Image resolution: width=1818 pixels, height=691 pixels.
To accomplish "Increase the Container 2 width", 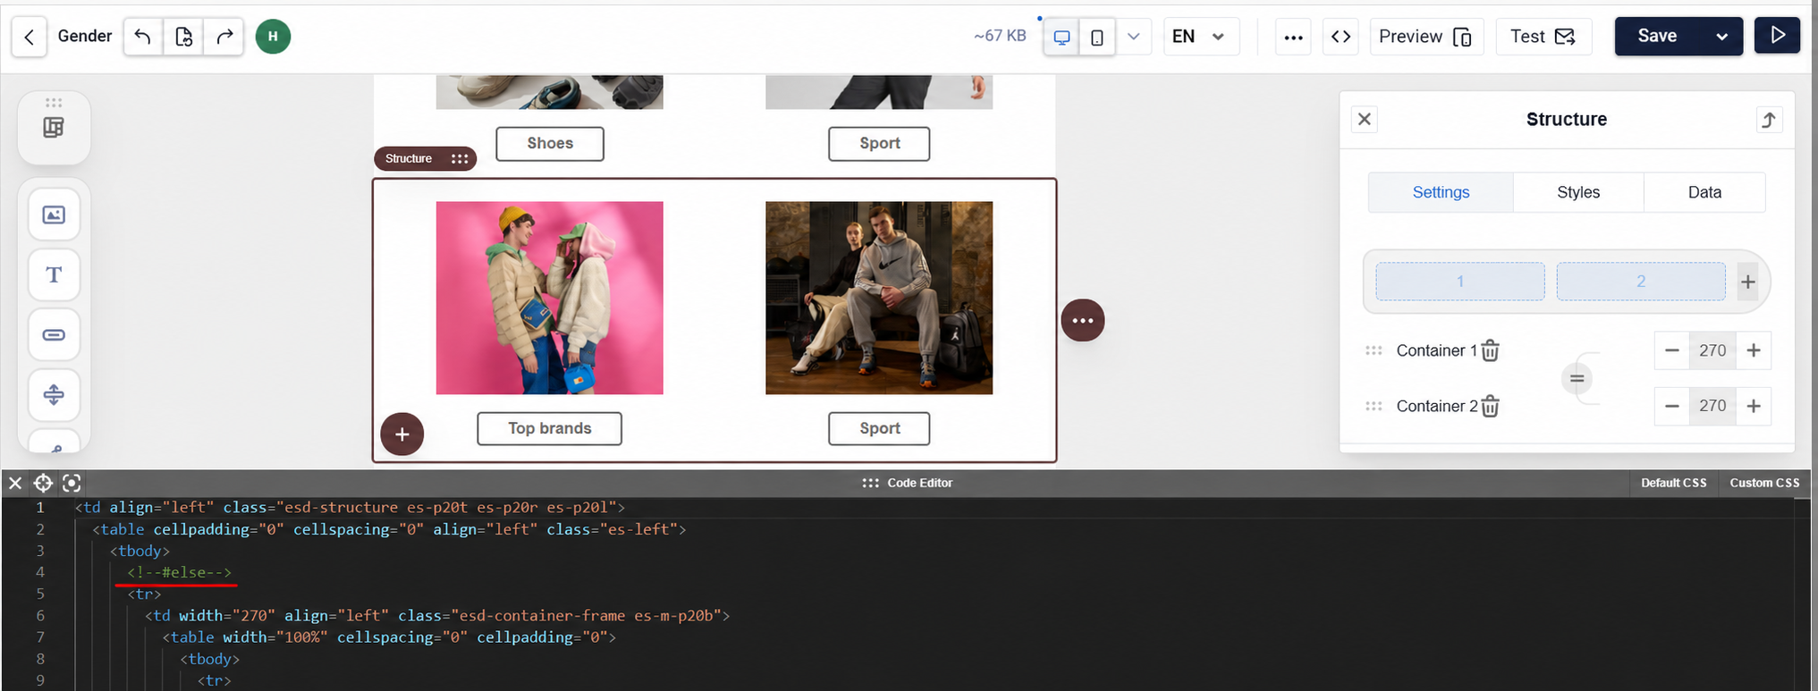I will tap(1754, 406).
